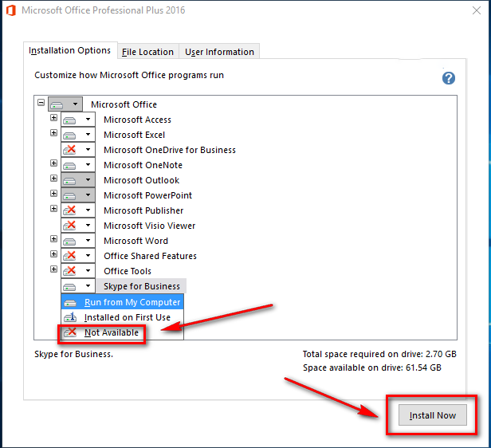The height and width of the screenshot is (448, 491).
Task: Switch to the File Location tab
Action: click(147, 52)
